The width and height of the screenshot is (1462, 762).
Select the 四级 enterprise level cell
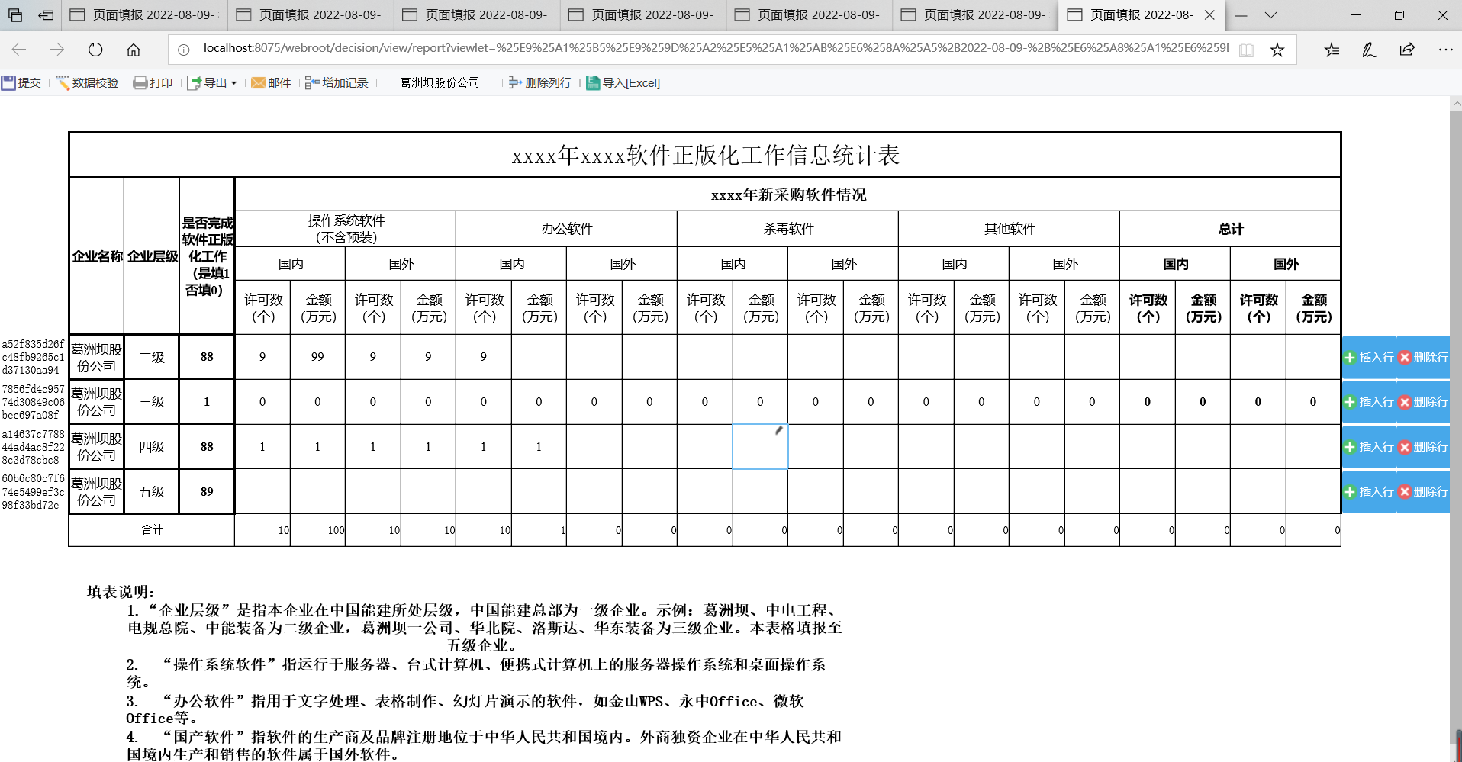tap(152, 446)
